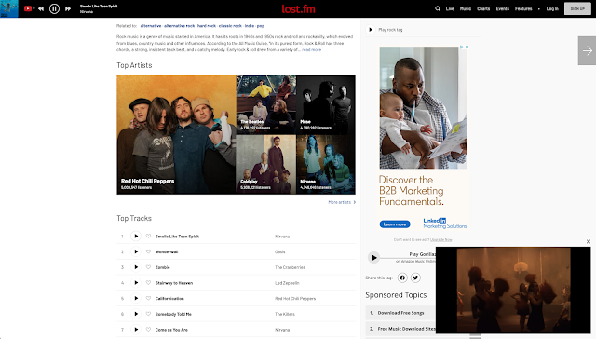Open the hard rock related tag

[207, 26]
